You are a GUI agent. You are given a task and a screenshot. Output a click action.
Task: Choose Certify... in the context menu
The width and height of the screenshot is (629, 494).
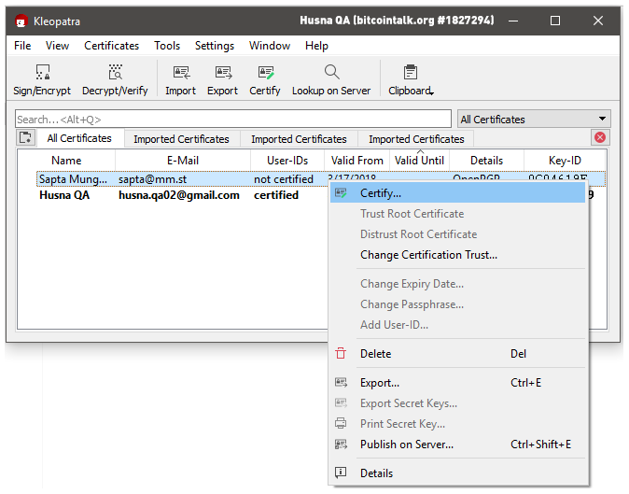coord(457,193)
